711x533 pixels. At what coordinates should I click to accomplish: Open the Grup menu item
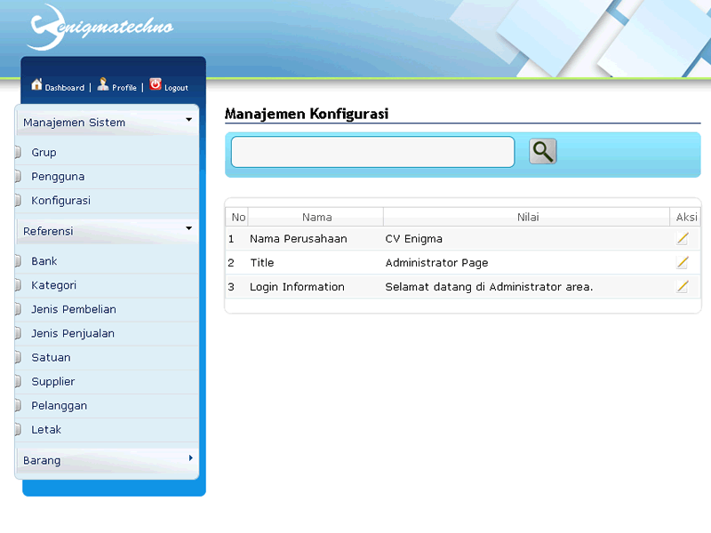108,153
